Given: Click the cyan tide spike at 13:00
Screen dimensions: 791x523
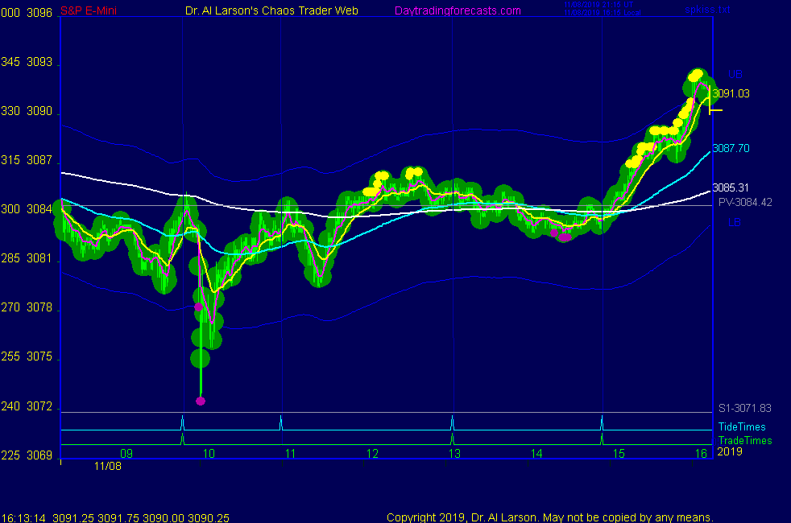Looking at the screenshot, I should coord(452,422).
